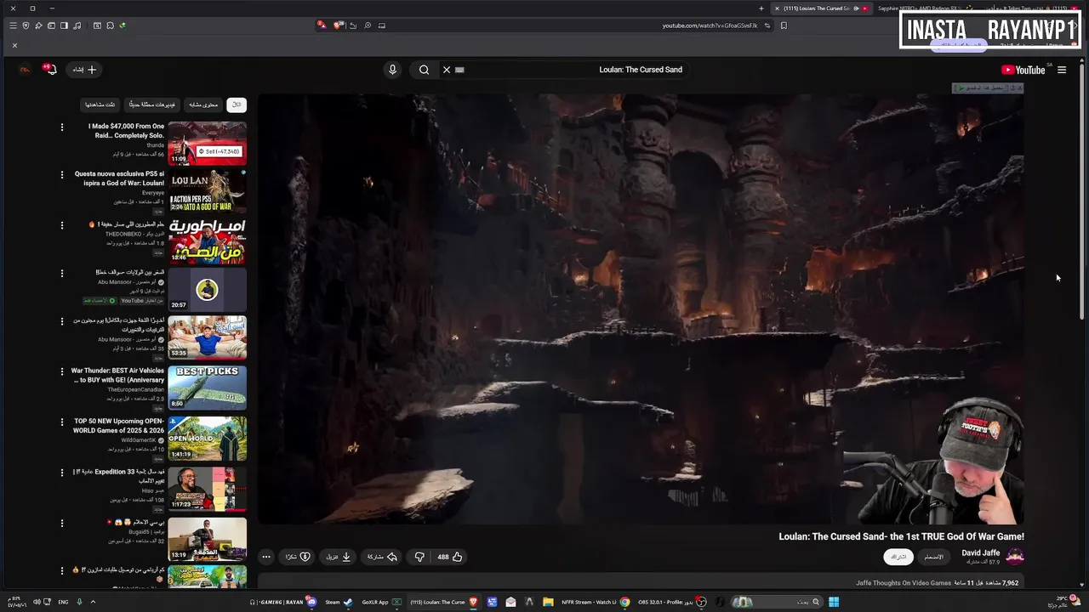Open the Create video button
This screenshot has width=1089, height=612.
(84, 70)
